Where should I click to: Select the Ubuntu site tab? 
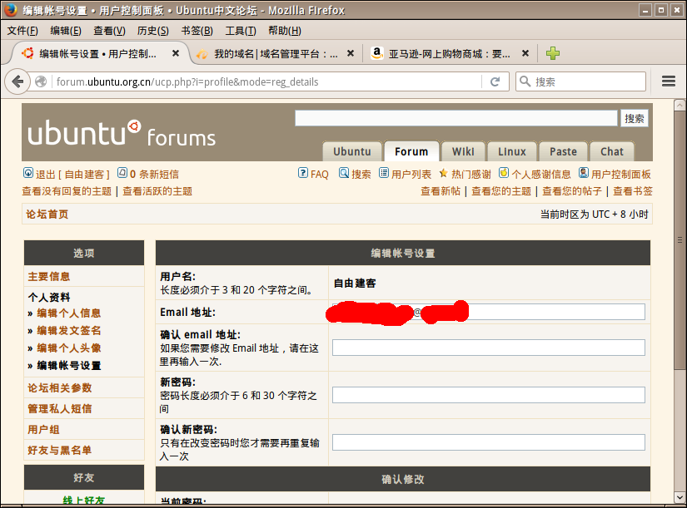click(352, 151)
